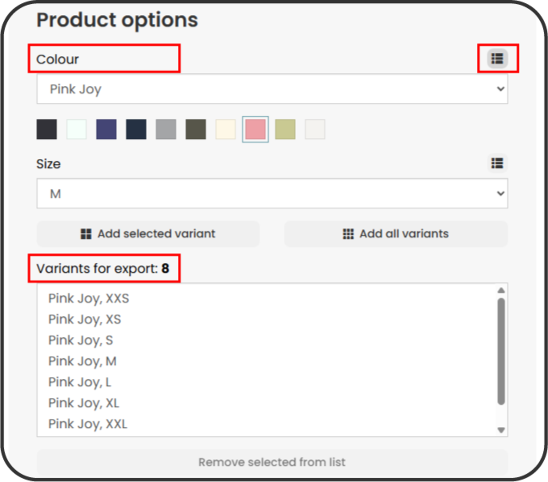Click Add selected variant button
Screen dimensions: 548x482
[148, 234]
